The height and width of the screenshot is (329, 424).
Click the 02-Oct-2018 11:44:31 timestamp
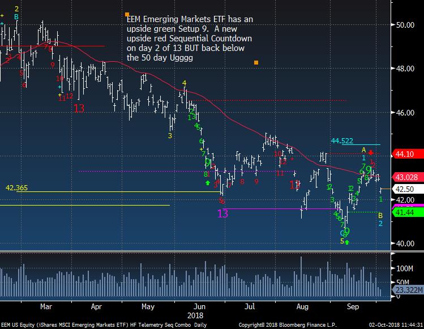coord(396,325)
